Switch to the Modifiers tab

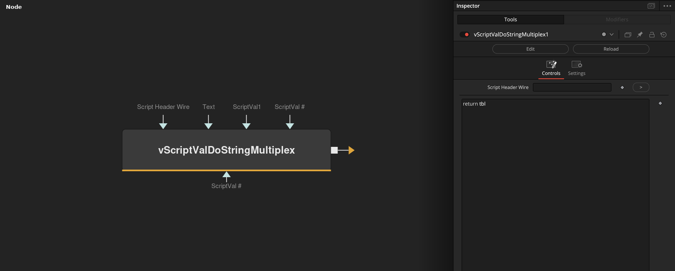[617, 19]
